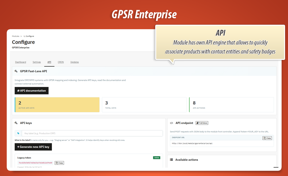
Task: Click the code brackets icon beside API endpoint
Action: pyautogui.click(x=172, y=123)
